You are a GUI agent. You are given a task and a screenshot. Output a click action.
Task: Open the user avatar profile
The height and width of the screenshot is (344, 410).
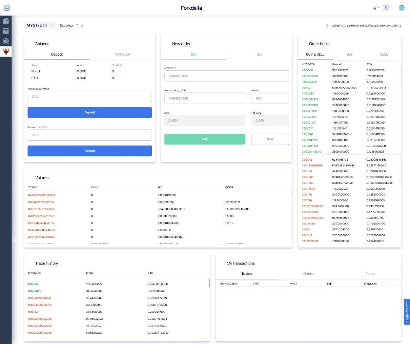tap(401, 8)
